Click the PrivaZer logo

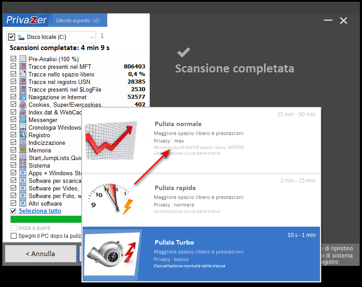click(x=26, y=20)
